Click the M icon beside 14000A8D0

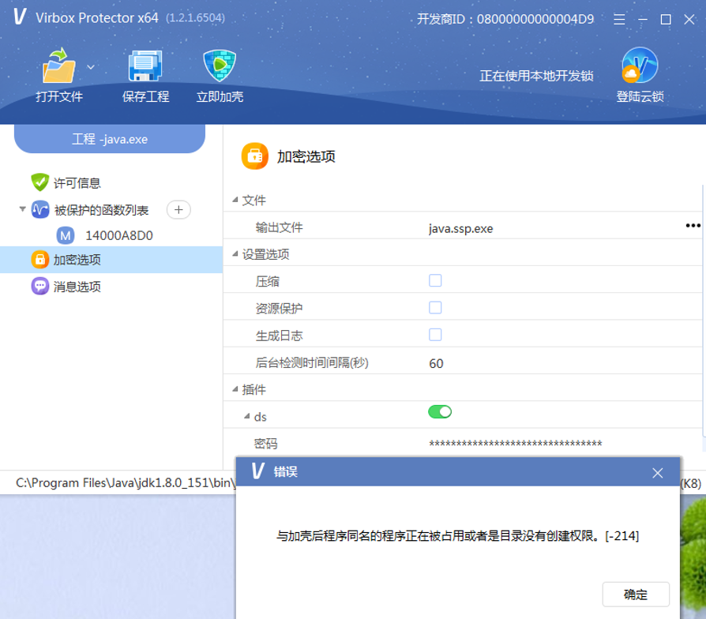pyautogui.click(x=66, y=235)
